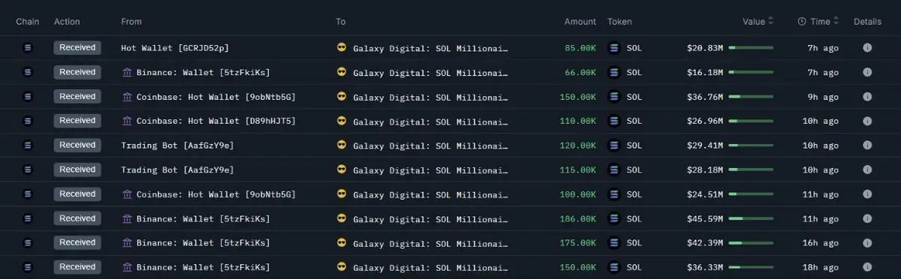The width and height of the screenshot is (901, 279).
Task: Click bank icon beside Binance Wallet in 66.00K row
Action: point(127,72)
